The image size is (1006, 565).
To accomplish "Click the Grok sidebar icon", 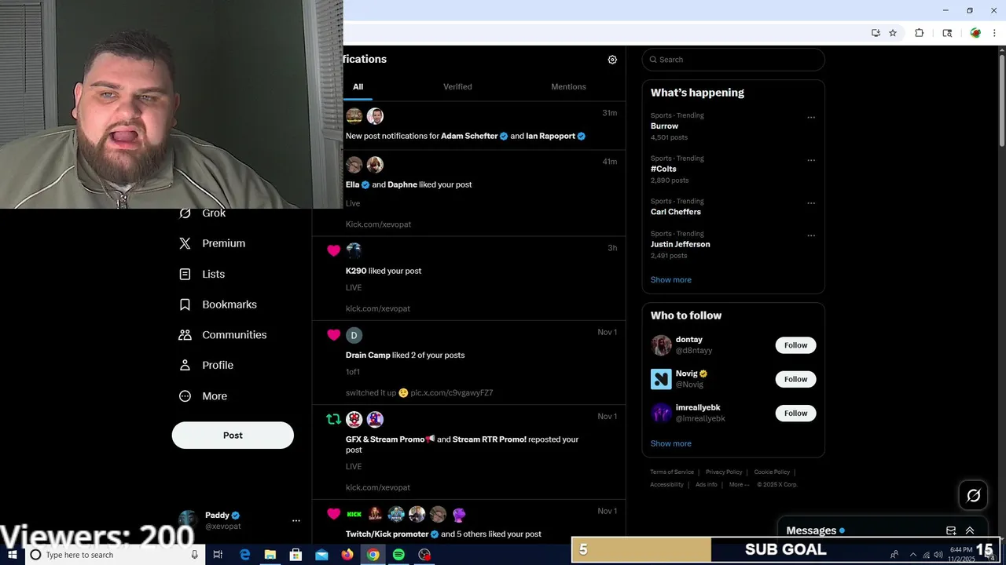I will 185,213.
